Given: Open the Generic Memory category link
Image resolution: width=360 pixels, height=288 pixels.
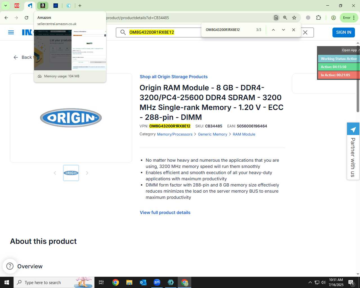Looking at the screenshot, I should pos(212,134).
